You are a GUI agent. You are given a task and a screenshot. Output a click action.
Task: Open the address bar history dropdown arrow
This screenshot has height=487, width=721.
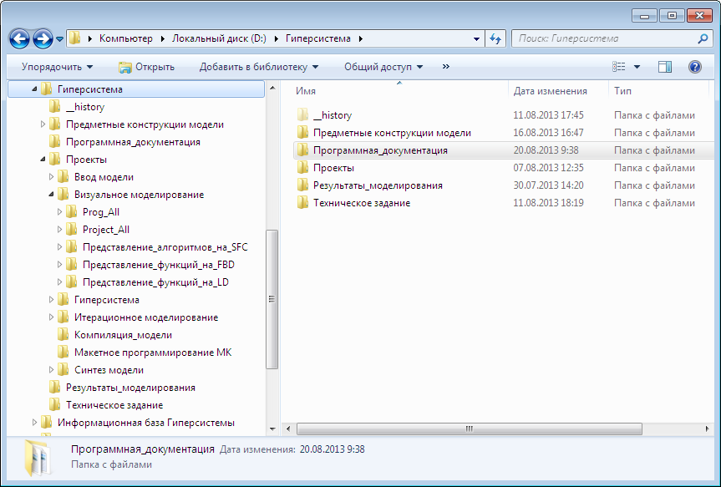tap(476, 39)
